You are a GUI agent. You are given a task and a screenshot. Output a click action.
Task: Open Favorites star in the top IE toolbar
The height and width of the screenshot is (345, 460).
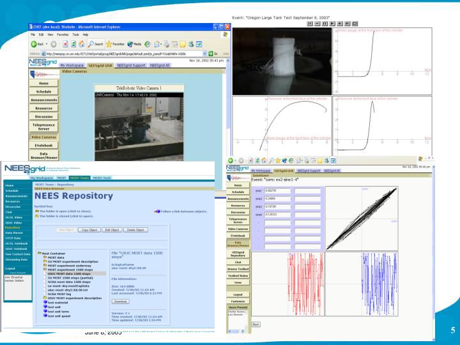click(x=115, y=44)
